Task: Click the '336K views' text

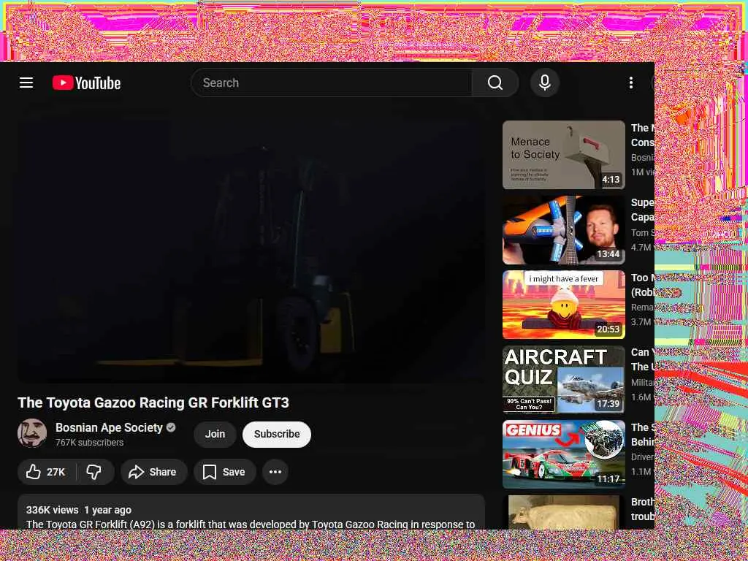Action: (52, 510)
